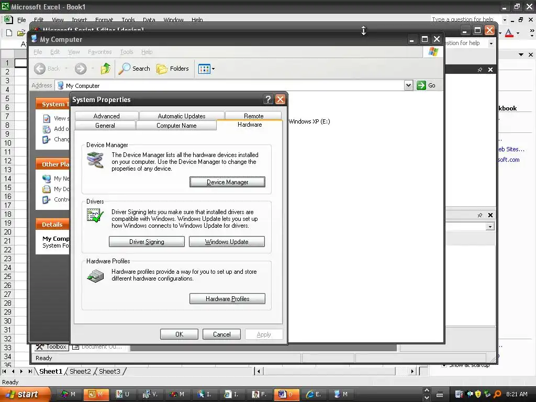Click the upper pin icon in Script Editor pane
This screenshot has height=402, width=536.
[480, 70]
